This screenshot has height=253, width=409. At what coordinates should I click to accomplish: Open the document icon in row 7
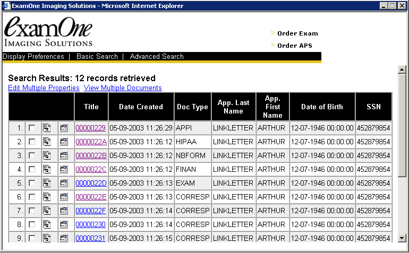pos(47,211)
